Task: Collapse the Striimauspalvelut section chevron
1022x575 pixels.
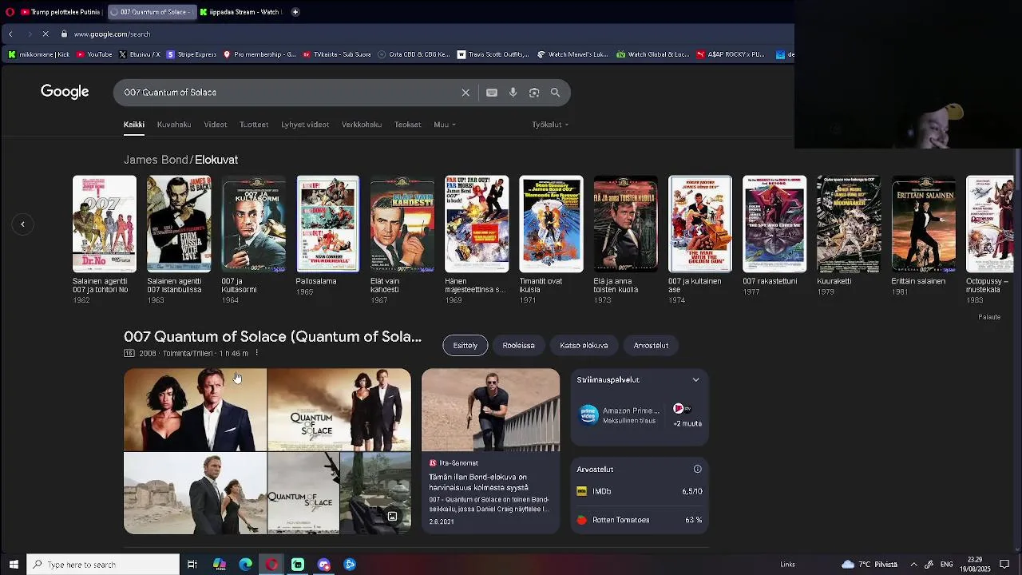Action: (695, 380)
